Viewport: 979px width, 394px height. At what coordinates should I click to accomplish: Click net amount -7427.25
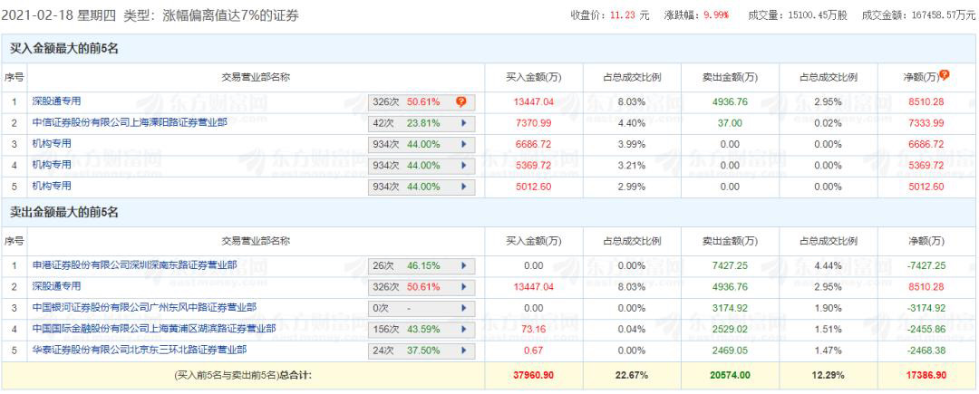click(926, 265)
